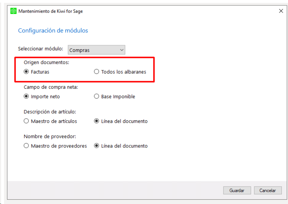Viewport: 288px width, 204px height.
Task: Click the Guardar button
Action: point(237,191)
